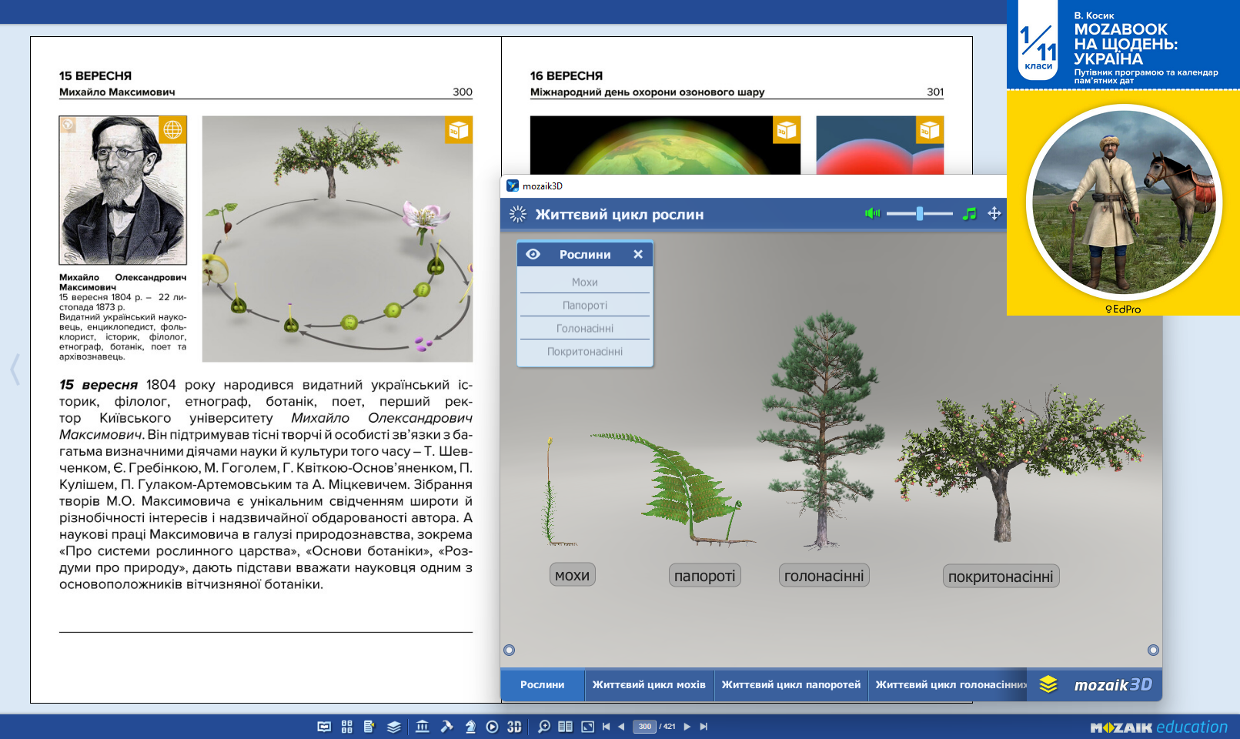Screen dimensions: 1240x739
Task: Open 3D cube icon on ozone globe image
Action: (787, 130)
